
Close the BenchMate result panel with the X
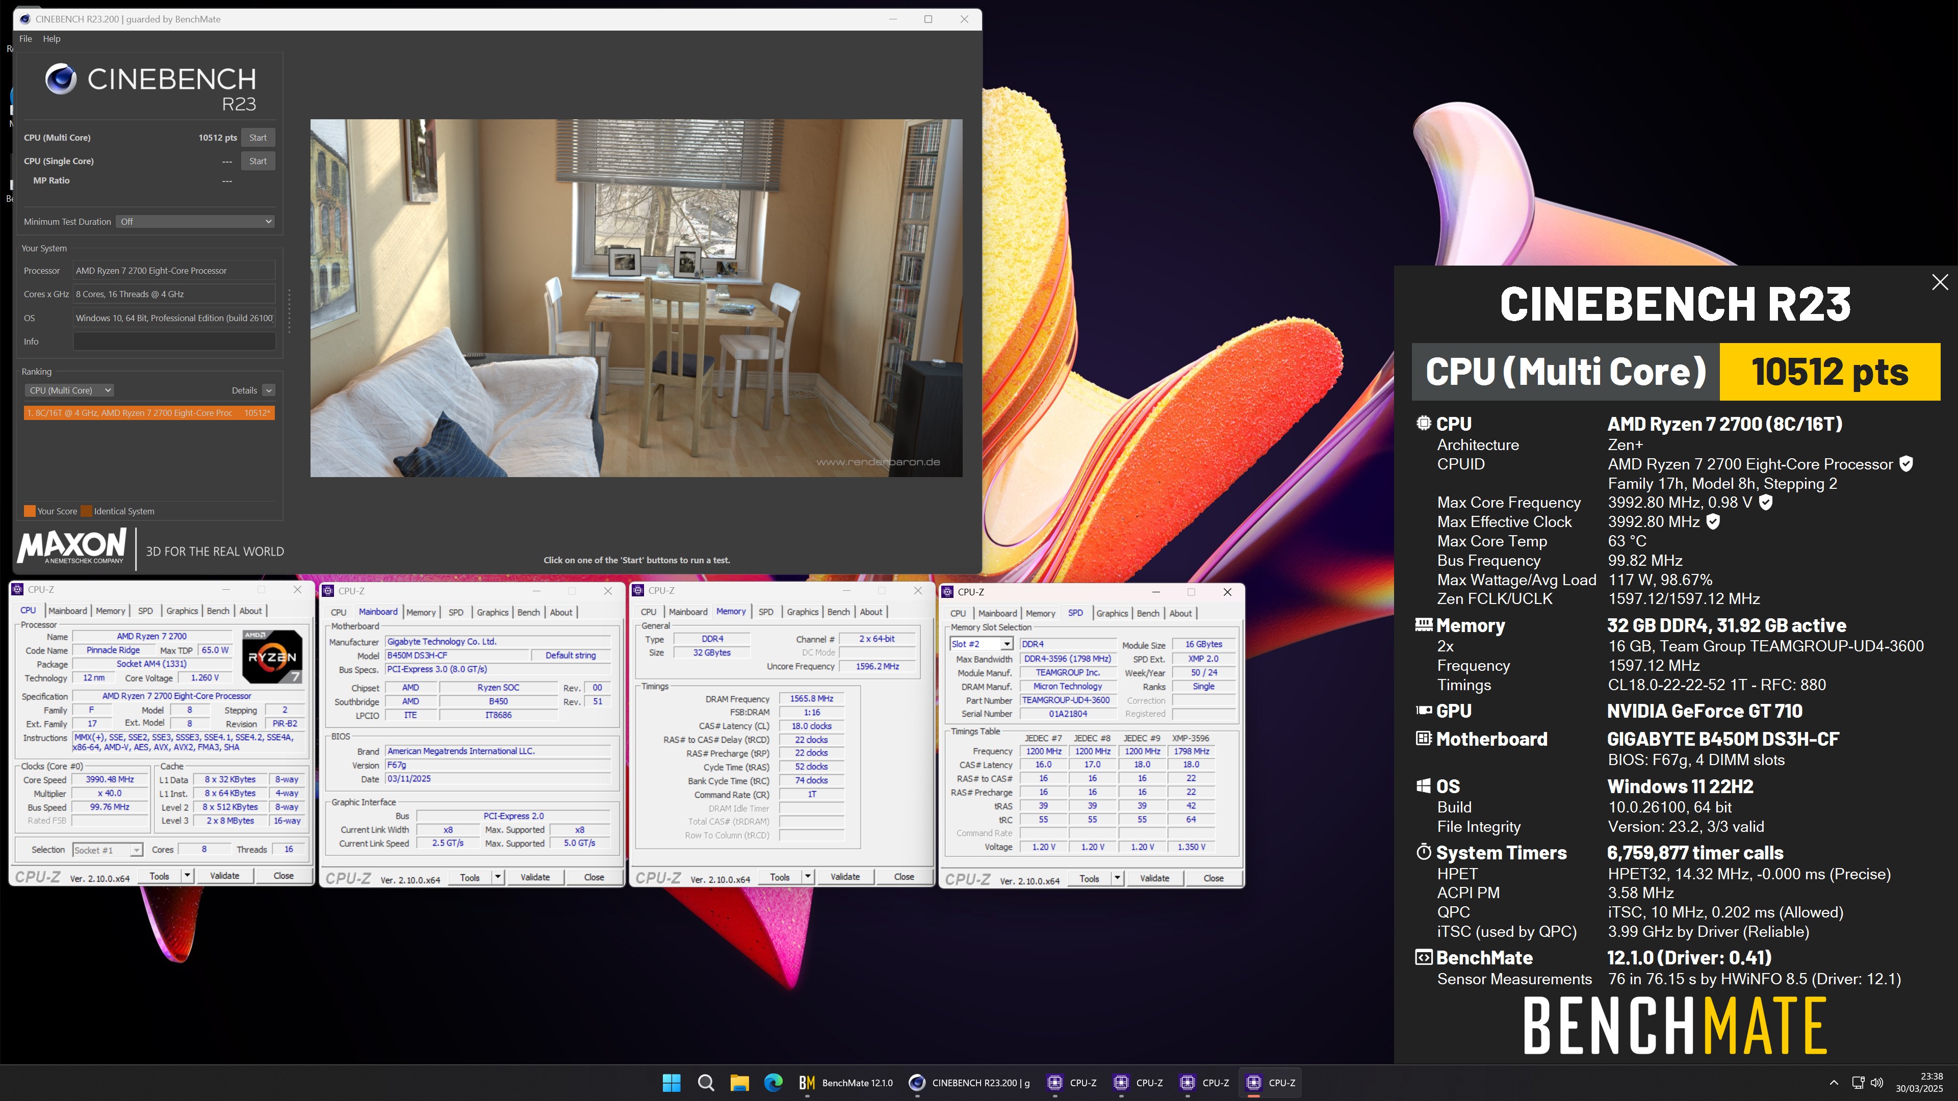(1940, 282)
